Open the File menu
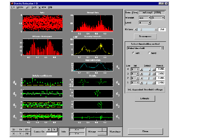The image size is (198, 140). [13, 7]
